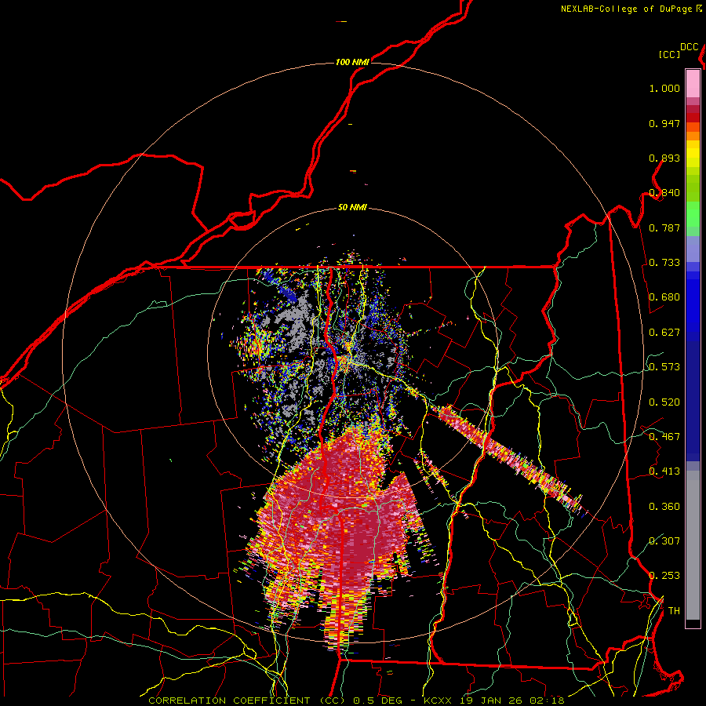Select the 0.413 scale value
The width and height of the screenshot is (706, 706).
tap(664, 471)
